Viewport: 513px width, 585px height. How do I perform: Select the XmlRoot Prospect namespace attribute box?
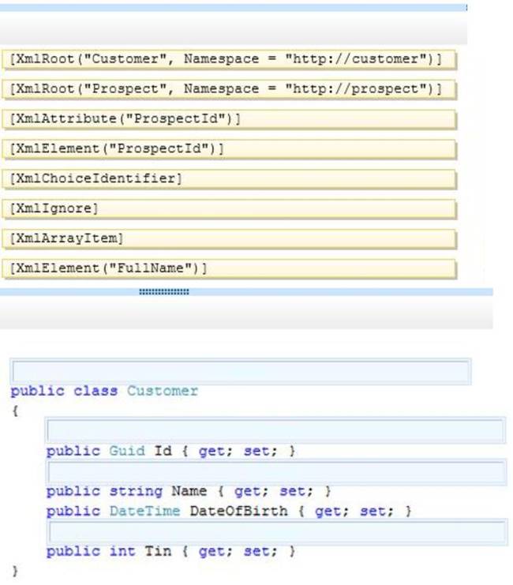pyautogui.click(x=229, y=89)
